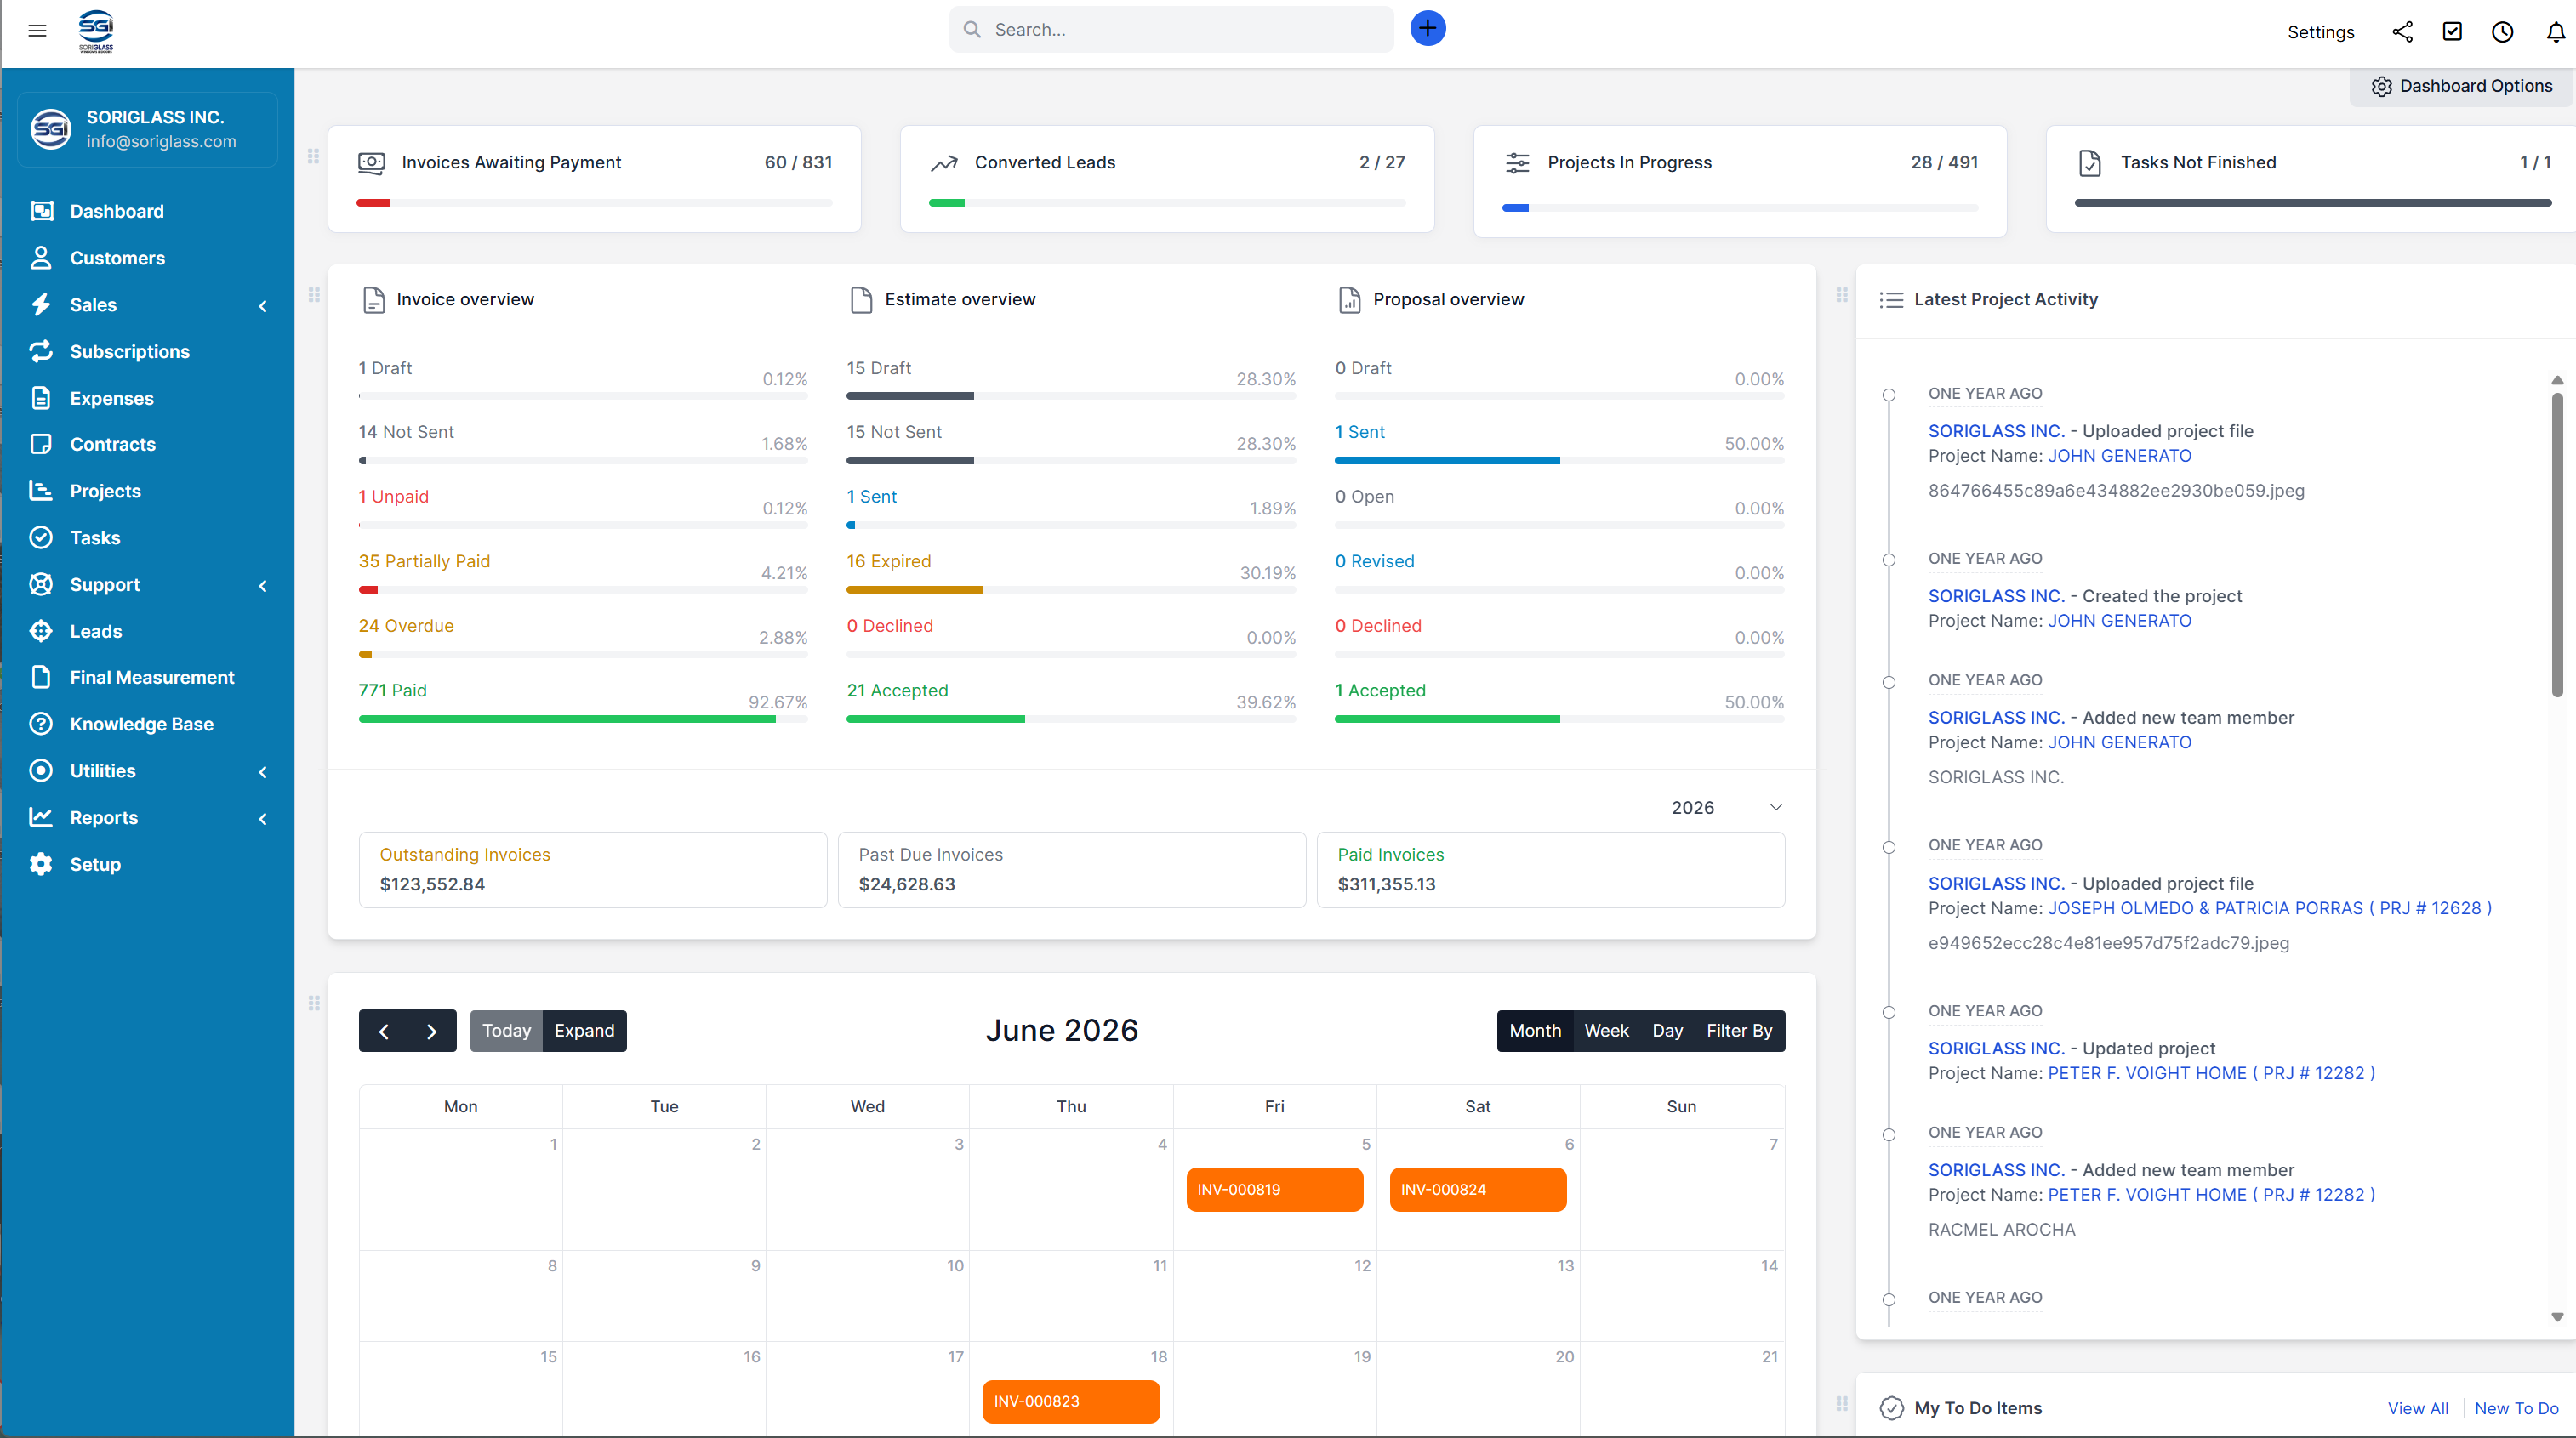Click New To Do link
This screenshot has height=1438, width=2576.
click(2516, 1408)
